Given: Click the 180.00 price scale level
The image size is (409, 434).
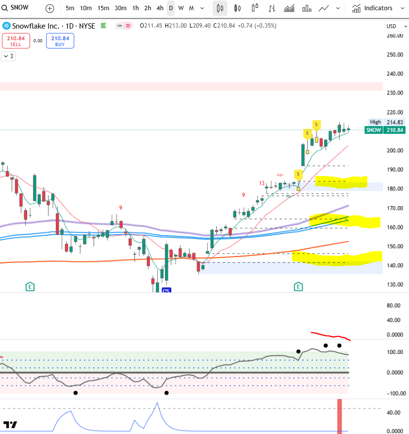Looking at the screenshot, I should 394,189.
